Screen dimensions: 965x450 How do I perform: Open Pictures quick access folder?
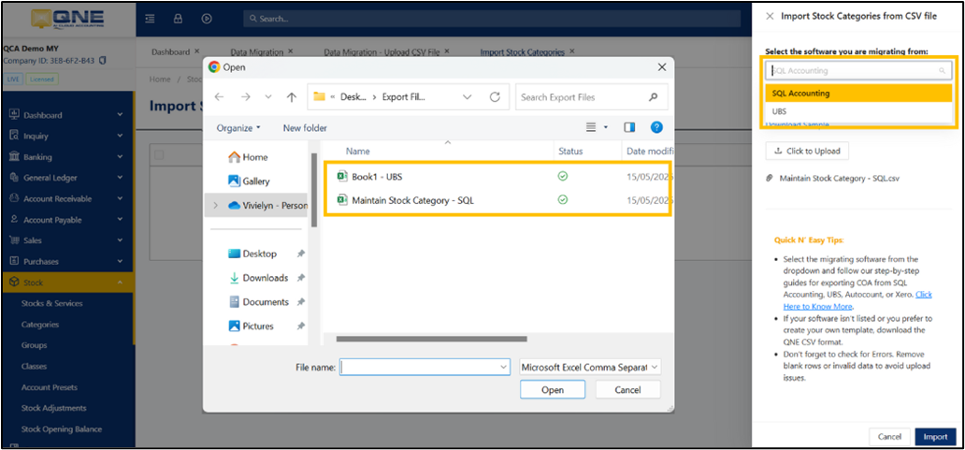pyautogui.click(x=252, y=326)
